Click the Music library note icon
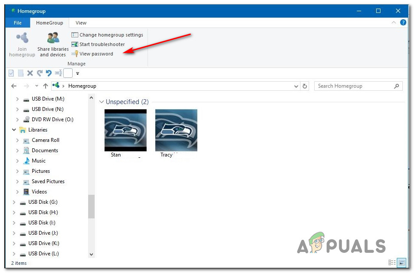Viewport: 414px width, 273px height. coord(26,161)
